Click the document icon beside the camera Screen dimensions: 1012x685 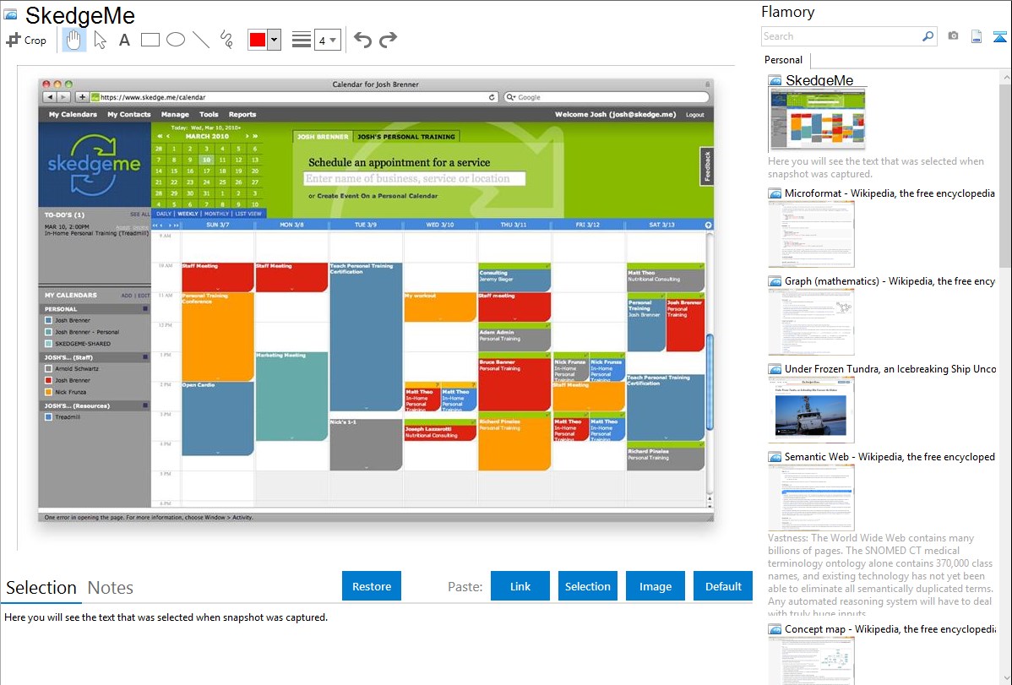tap(977, 36)
